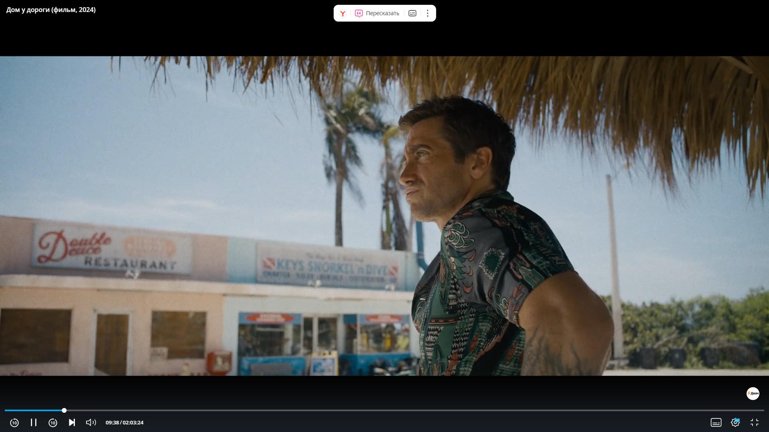Open the HD quality settings gear
Image resolution: width=769 pixels, height=432 pixels.
pyautogui.click(x=735, y=422)
